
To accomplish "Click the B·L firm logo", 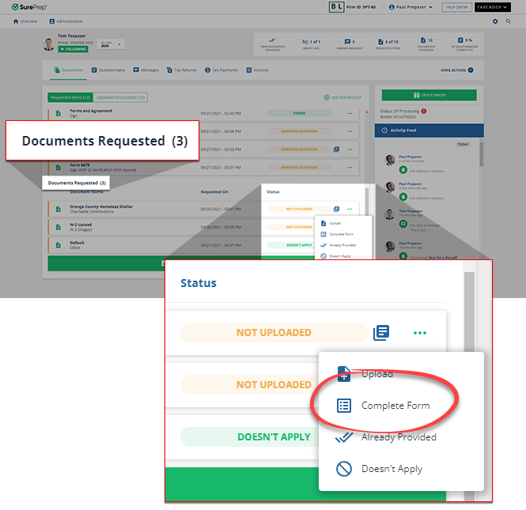I will tap(336, 6).
